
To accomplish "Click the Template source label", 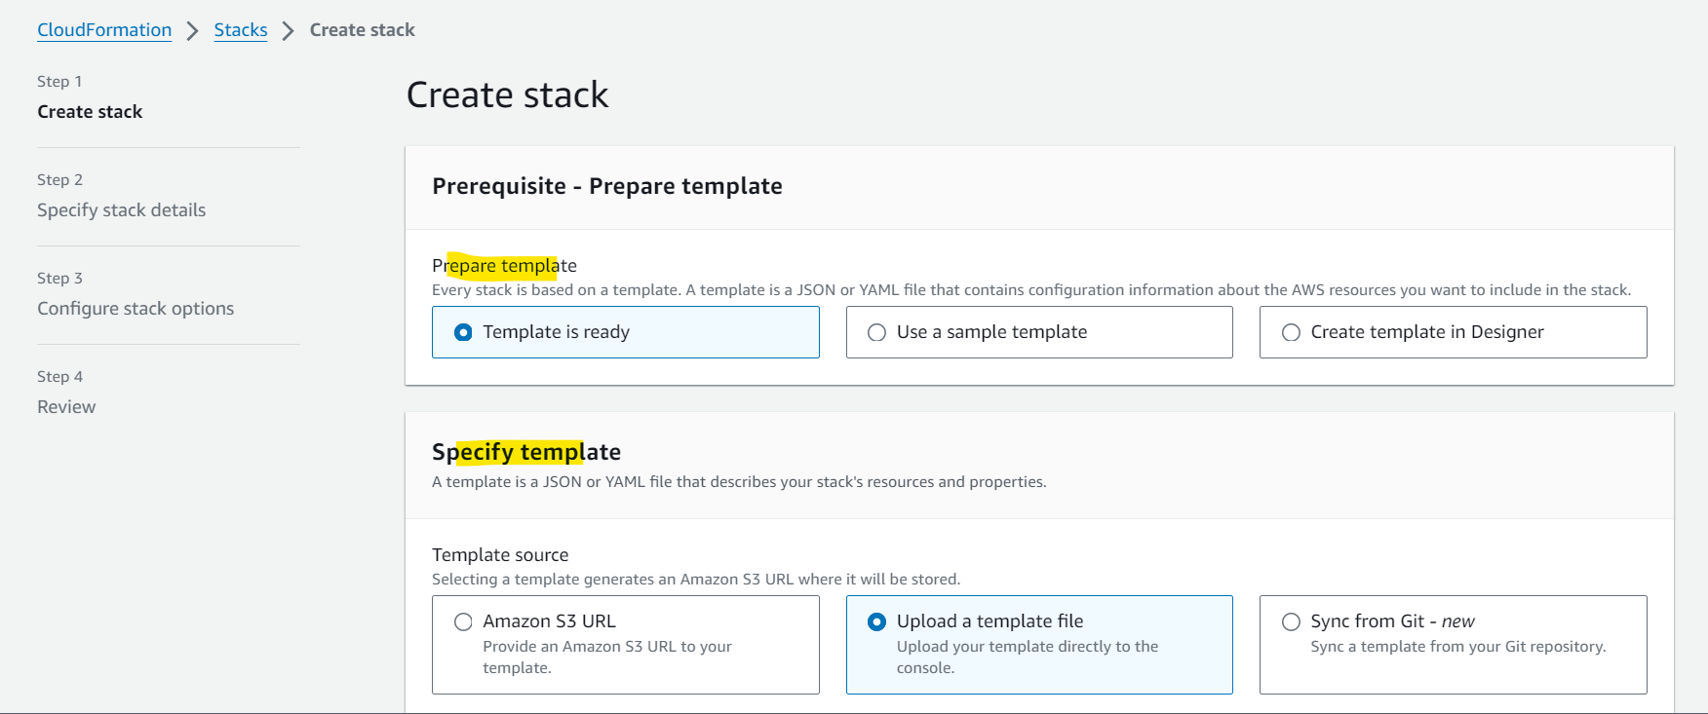I will 500,555.
